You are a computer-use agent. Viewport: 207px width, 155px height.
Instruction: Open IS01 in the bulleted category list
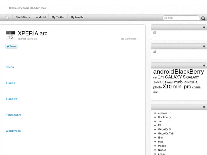click(161, 138)
